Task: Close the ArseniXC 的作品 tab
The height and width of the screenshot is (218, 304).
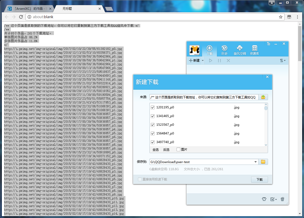Action: click(50, 9)
